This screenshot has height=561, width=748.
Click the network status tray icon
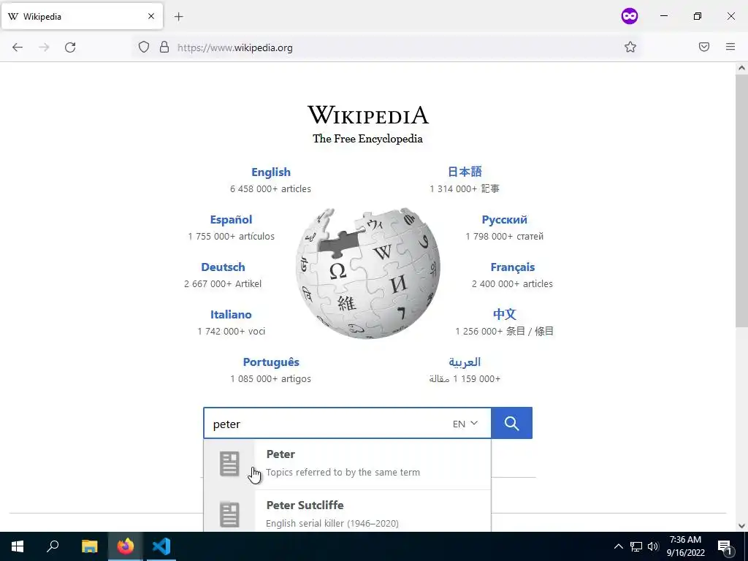click(x=636, y=546)
